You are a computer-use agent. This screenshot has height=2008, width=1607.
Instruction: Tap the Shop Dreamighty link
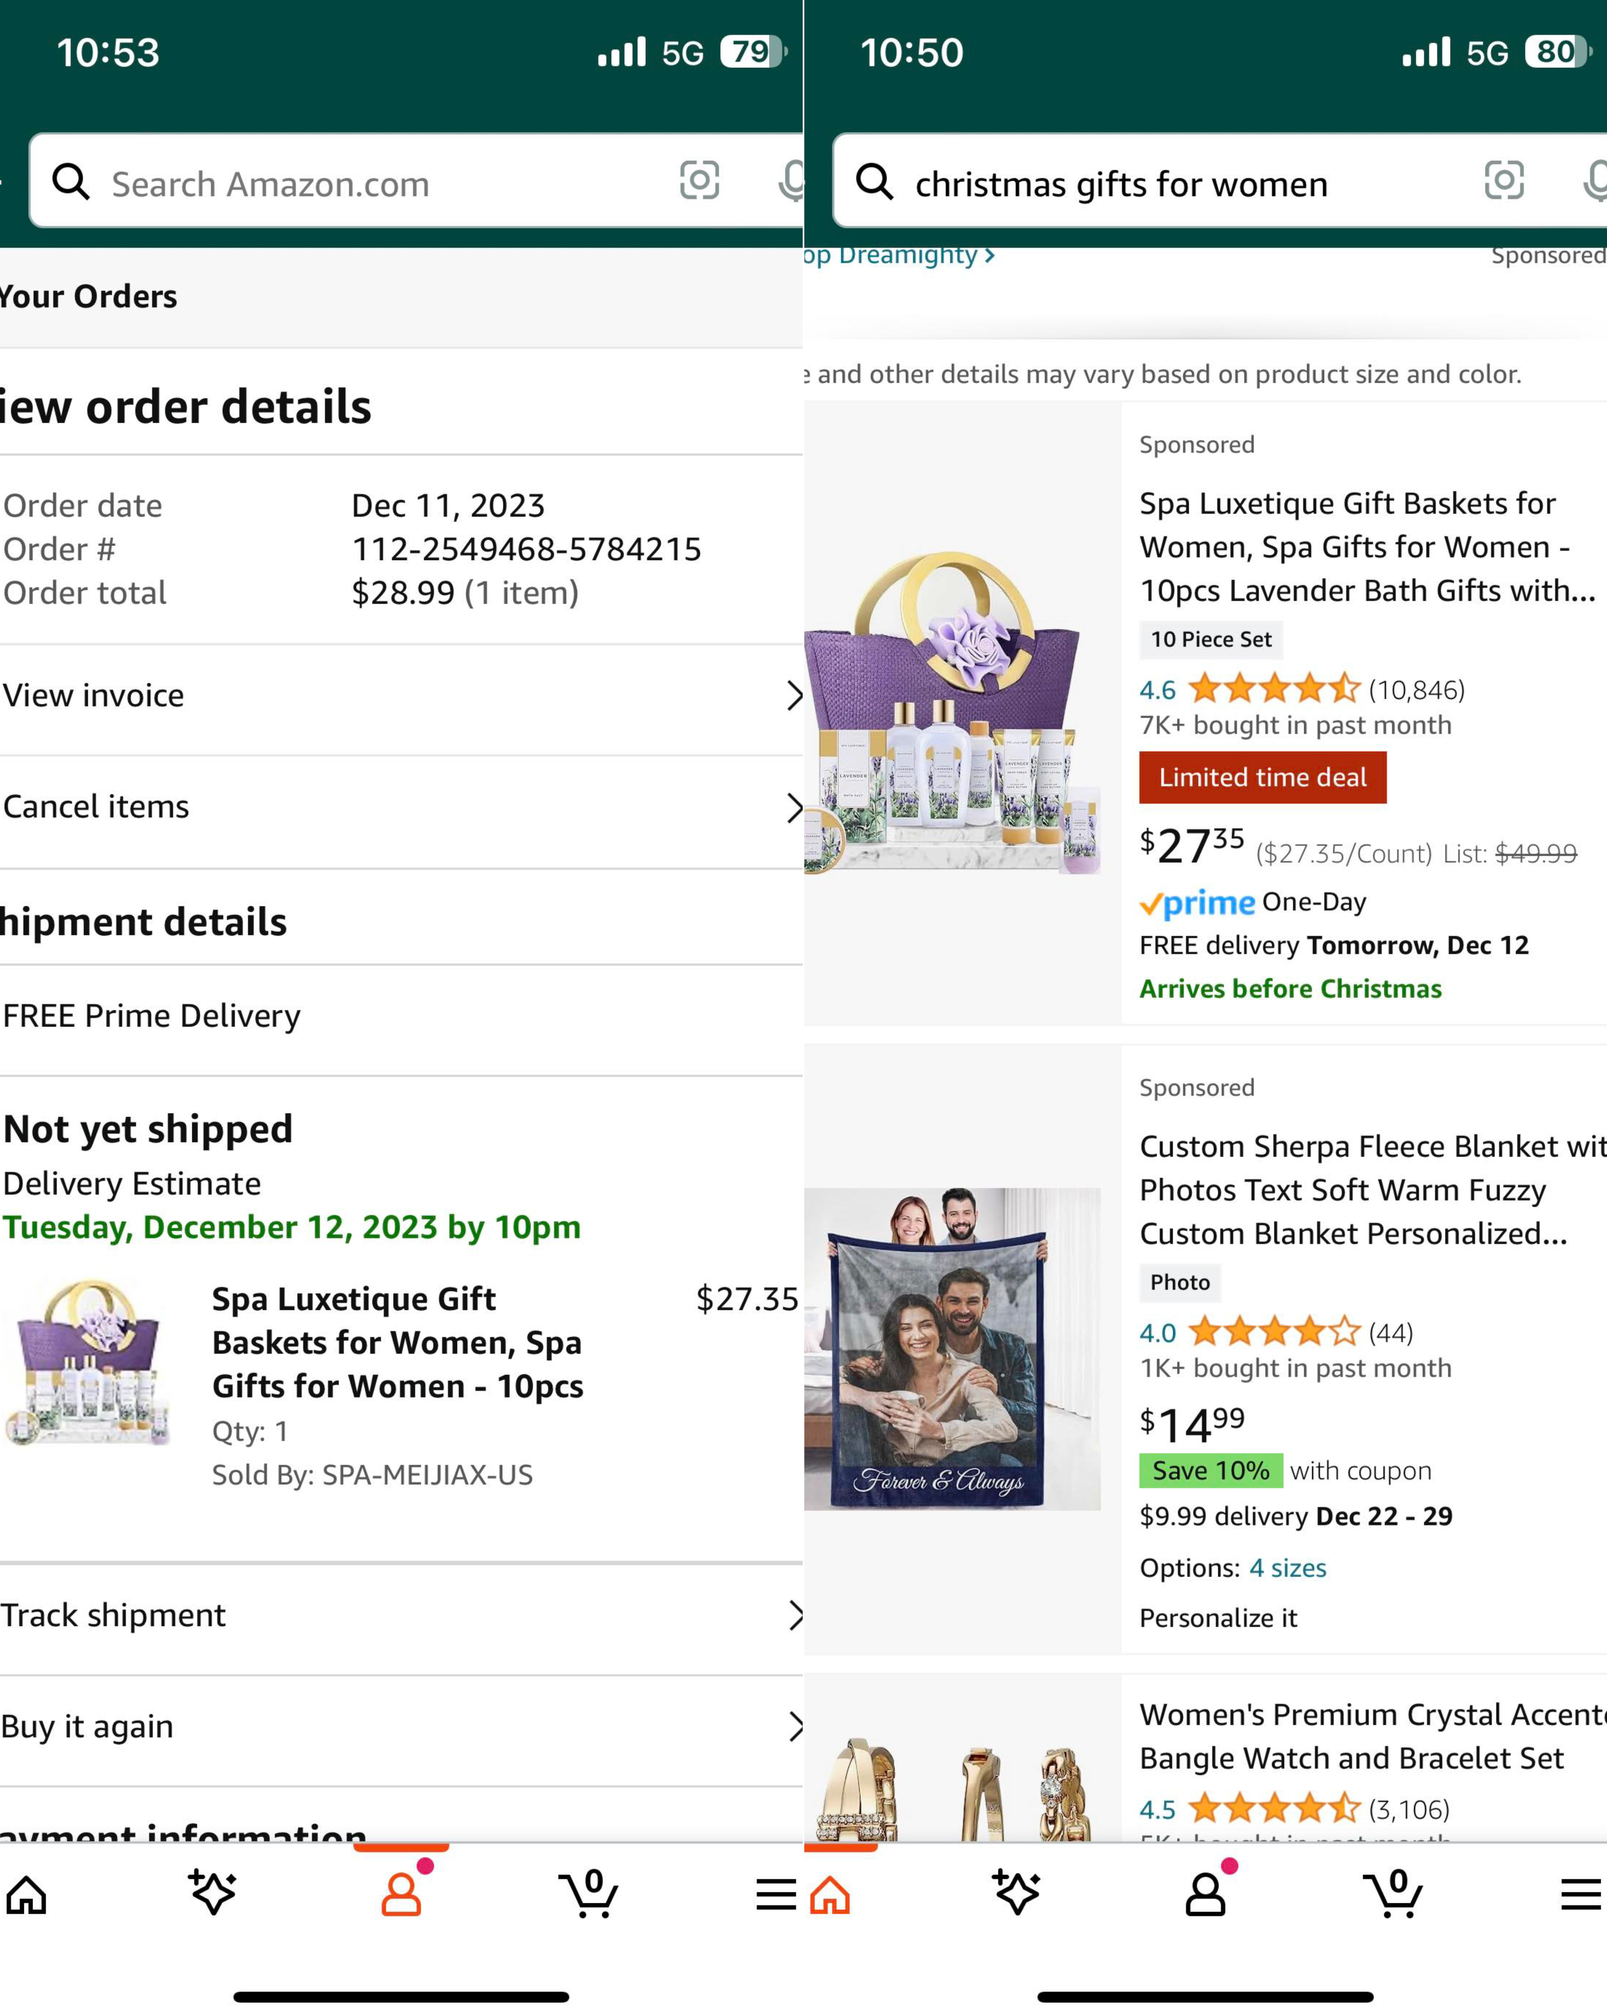(899, 255)
